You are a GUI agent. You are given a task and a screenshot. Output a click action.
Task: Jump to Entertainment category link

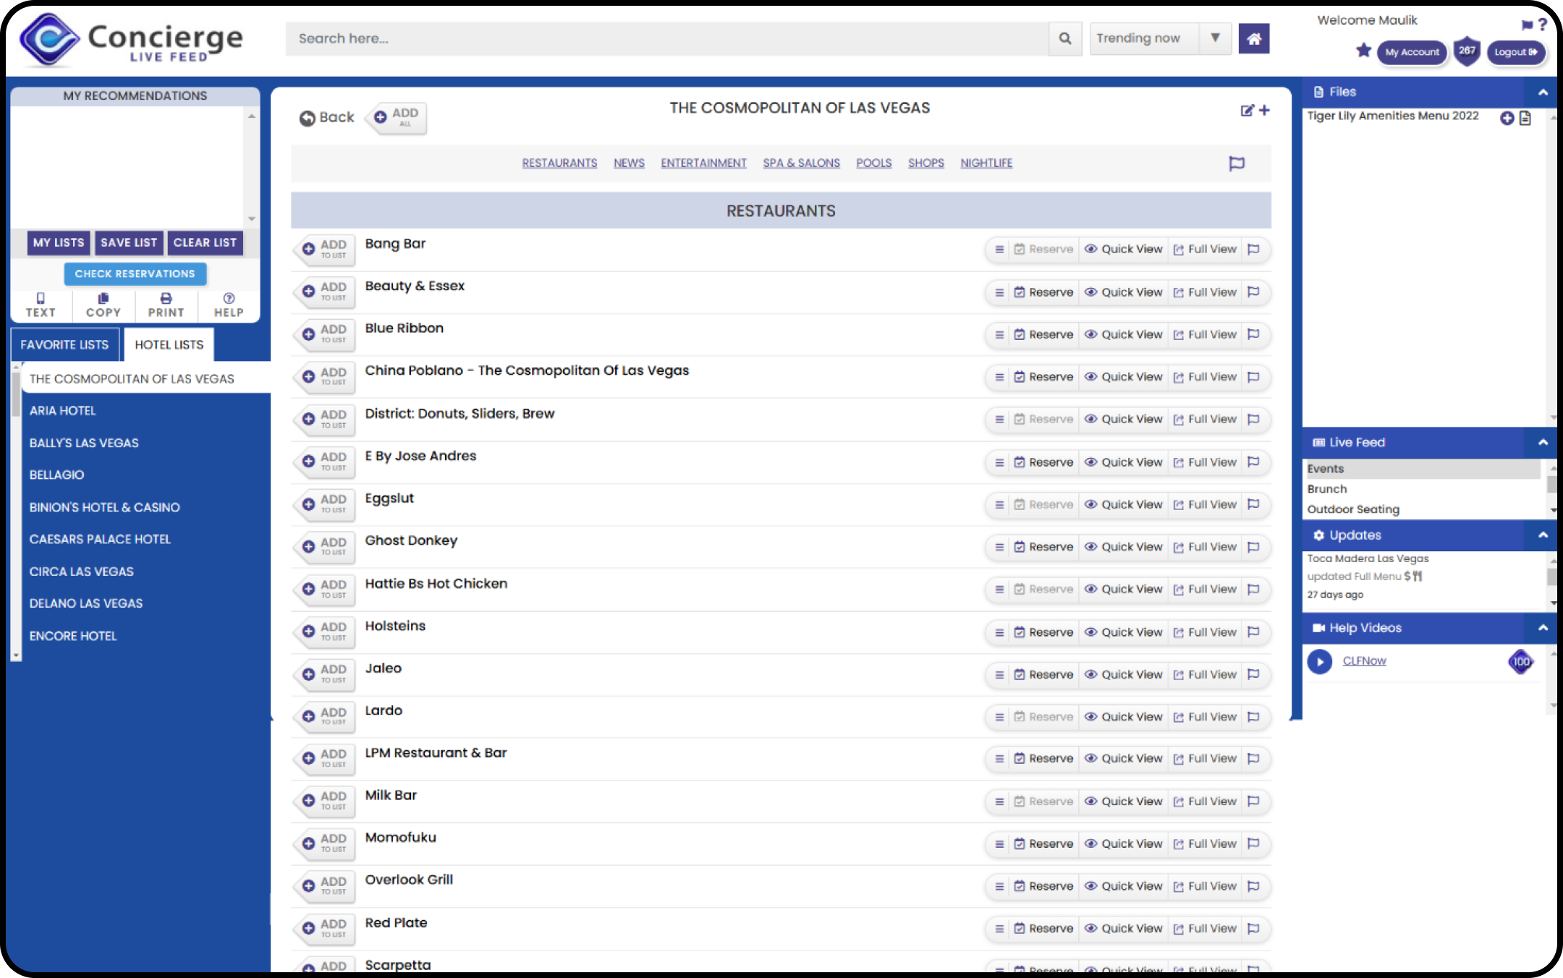(x=703, y=163)
